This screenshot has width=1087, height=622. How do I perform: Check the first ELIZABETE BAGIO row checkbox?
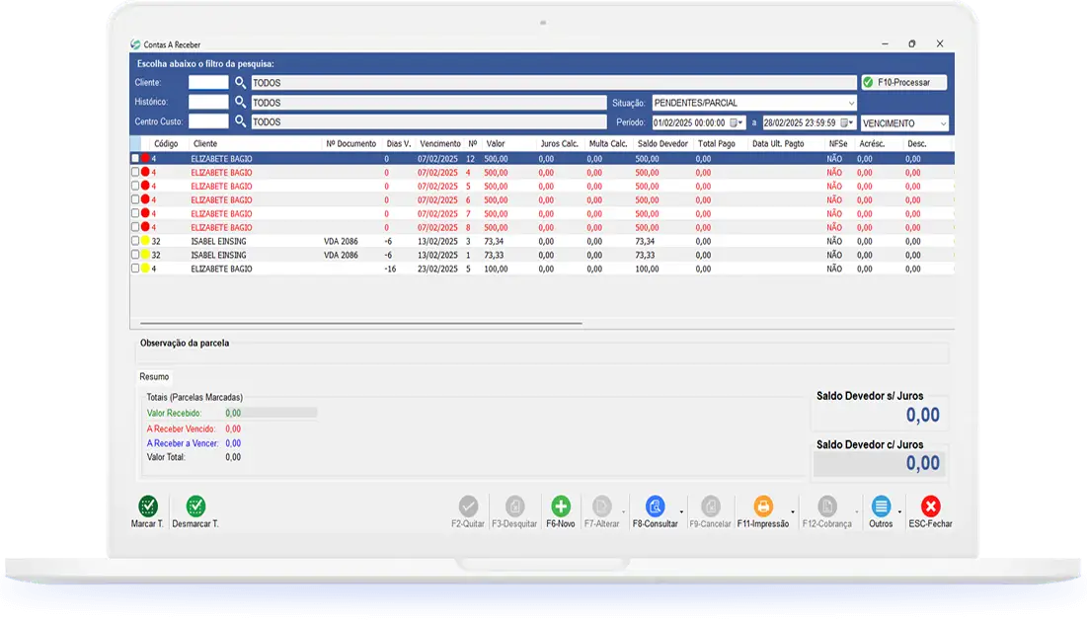point(135,158)
